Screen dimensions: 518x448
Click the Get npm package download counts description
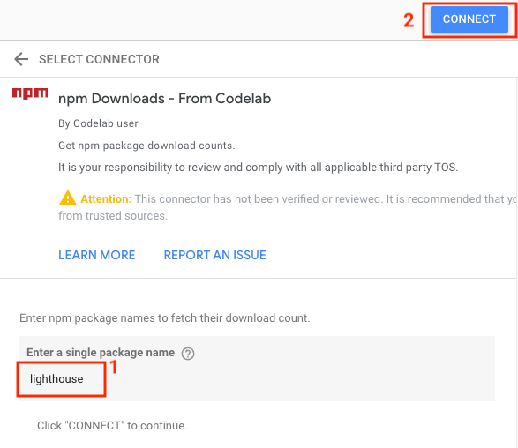coord(146,146)
